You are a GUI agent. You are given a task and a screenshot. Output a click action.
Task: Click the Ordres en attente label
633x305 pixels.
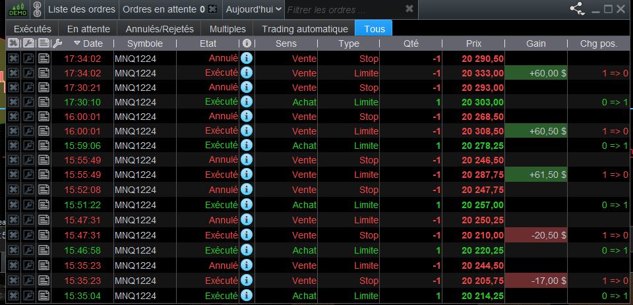tap(159, 9)
